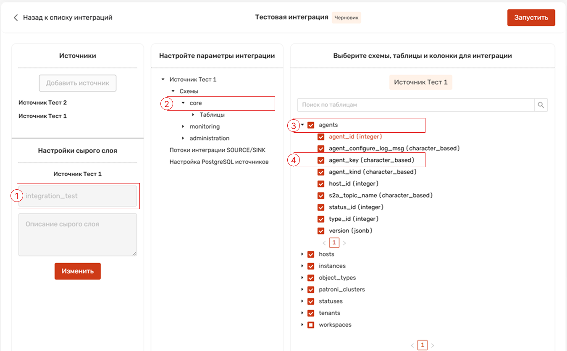The image size is (567, 351).
Task: Toggle the patroni_clusters table checkbox
Action: pos(311,290)
